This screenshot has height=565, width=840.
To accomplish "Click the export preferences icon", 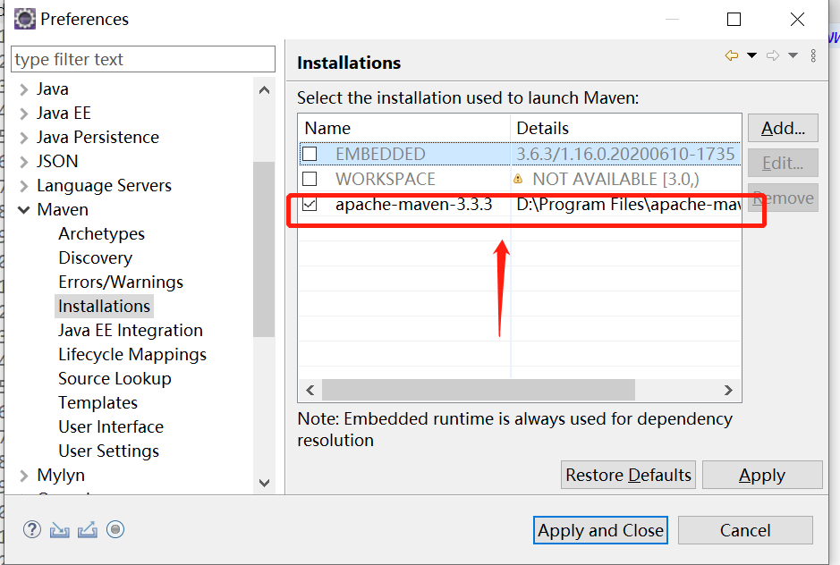I will pyautogui.click(x=87, y=529).
